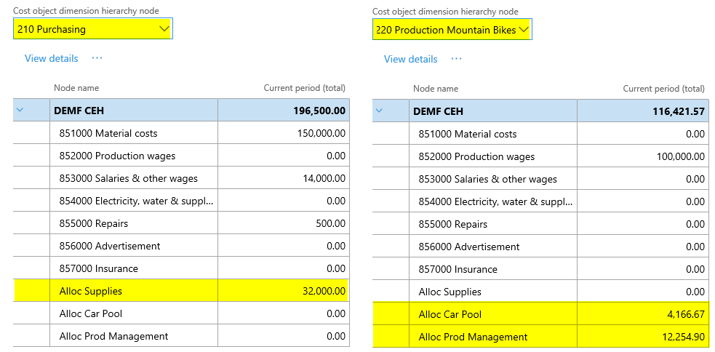Sort by Node name column in left grid
The image size is (715, 352).
76,88
